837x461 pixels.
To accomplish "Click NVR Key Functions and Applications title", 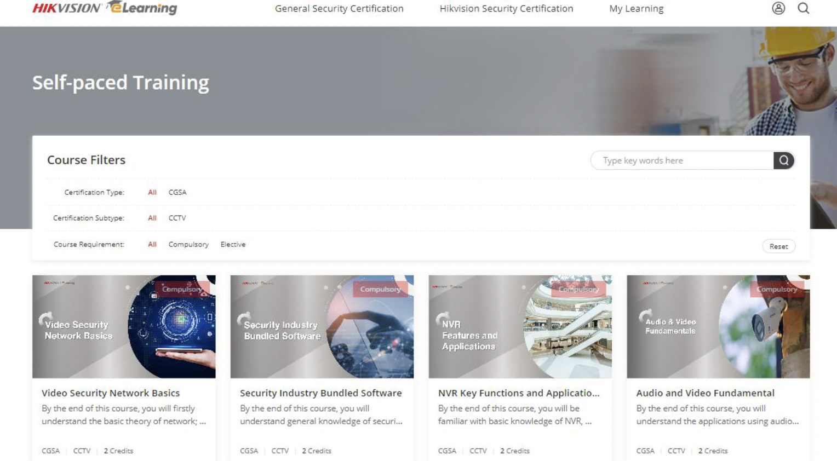I will click(518, 393).
